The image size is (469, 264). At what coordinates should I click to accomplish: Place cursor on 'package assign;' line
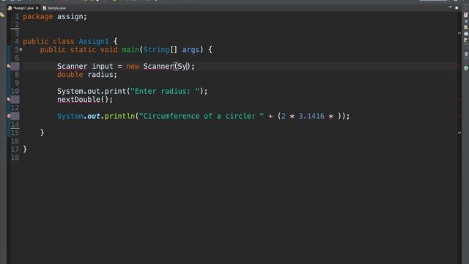tap(55, 16)
